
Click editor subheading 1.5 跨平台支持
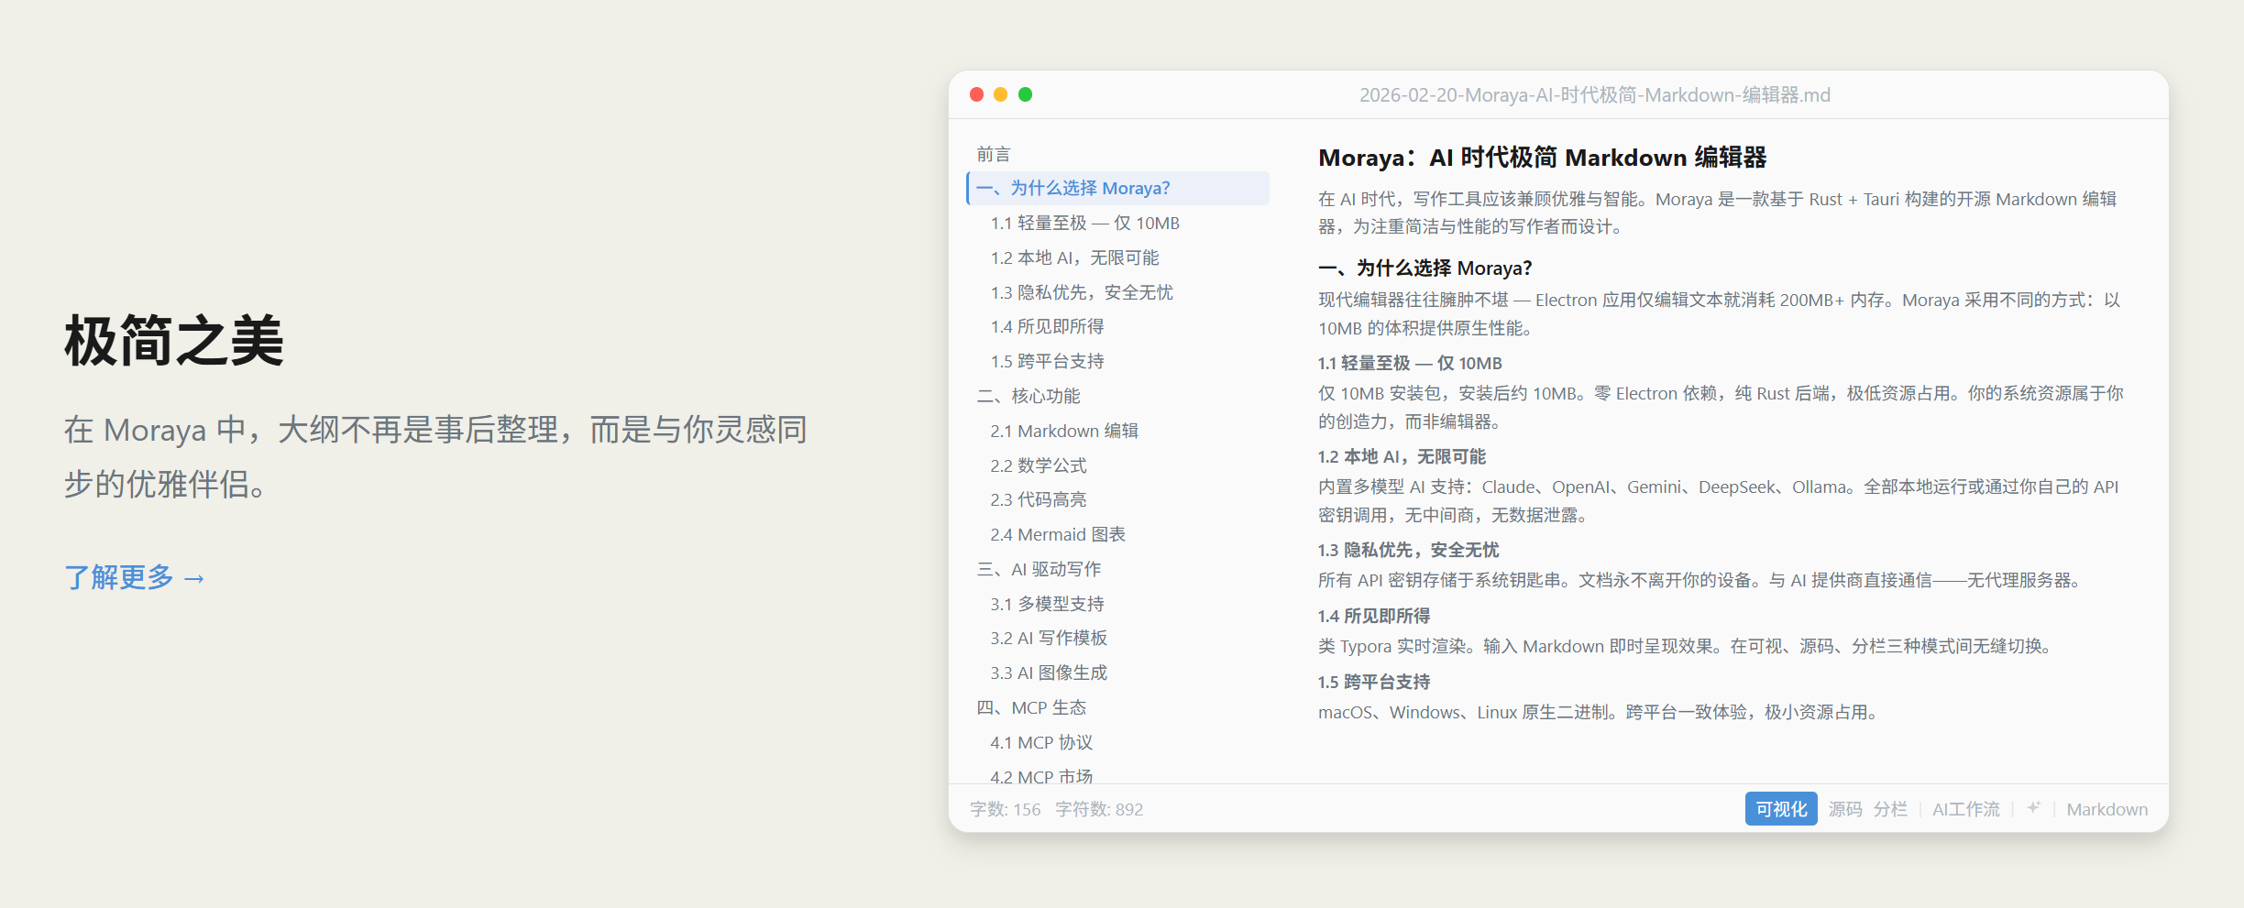1374,682
